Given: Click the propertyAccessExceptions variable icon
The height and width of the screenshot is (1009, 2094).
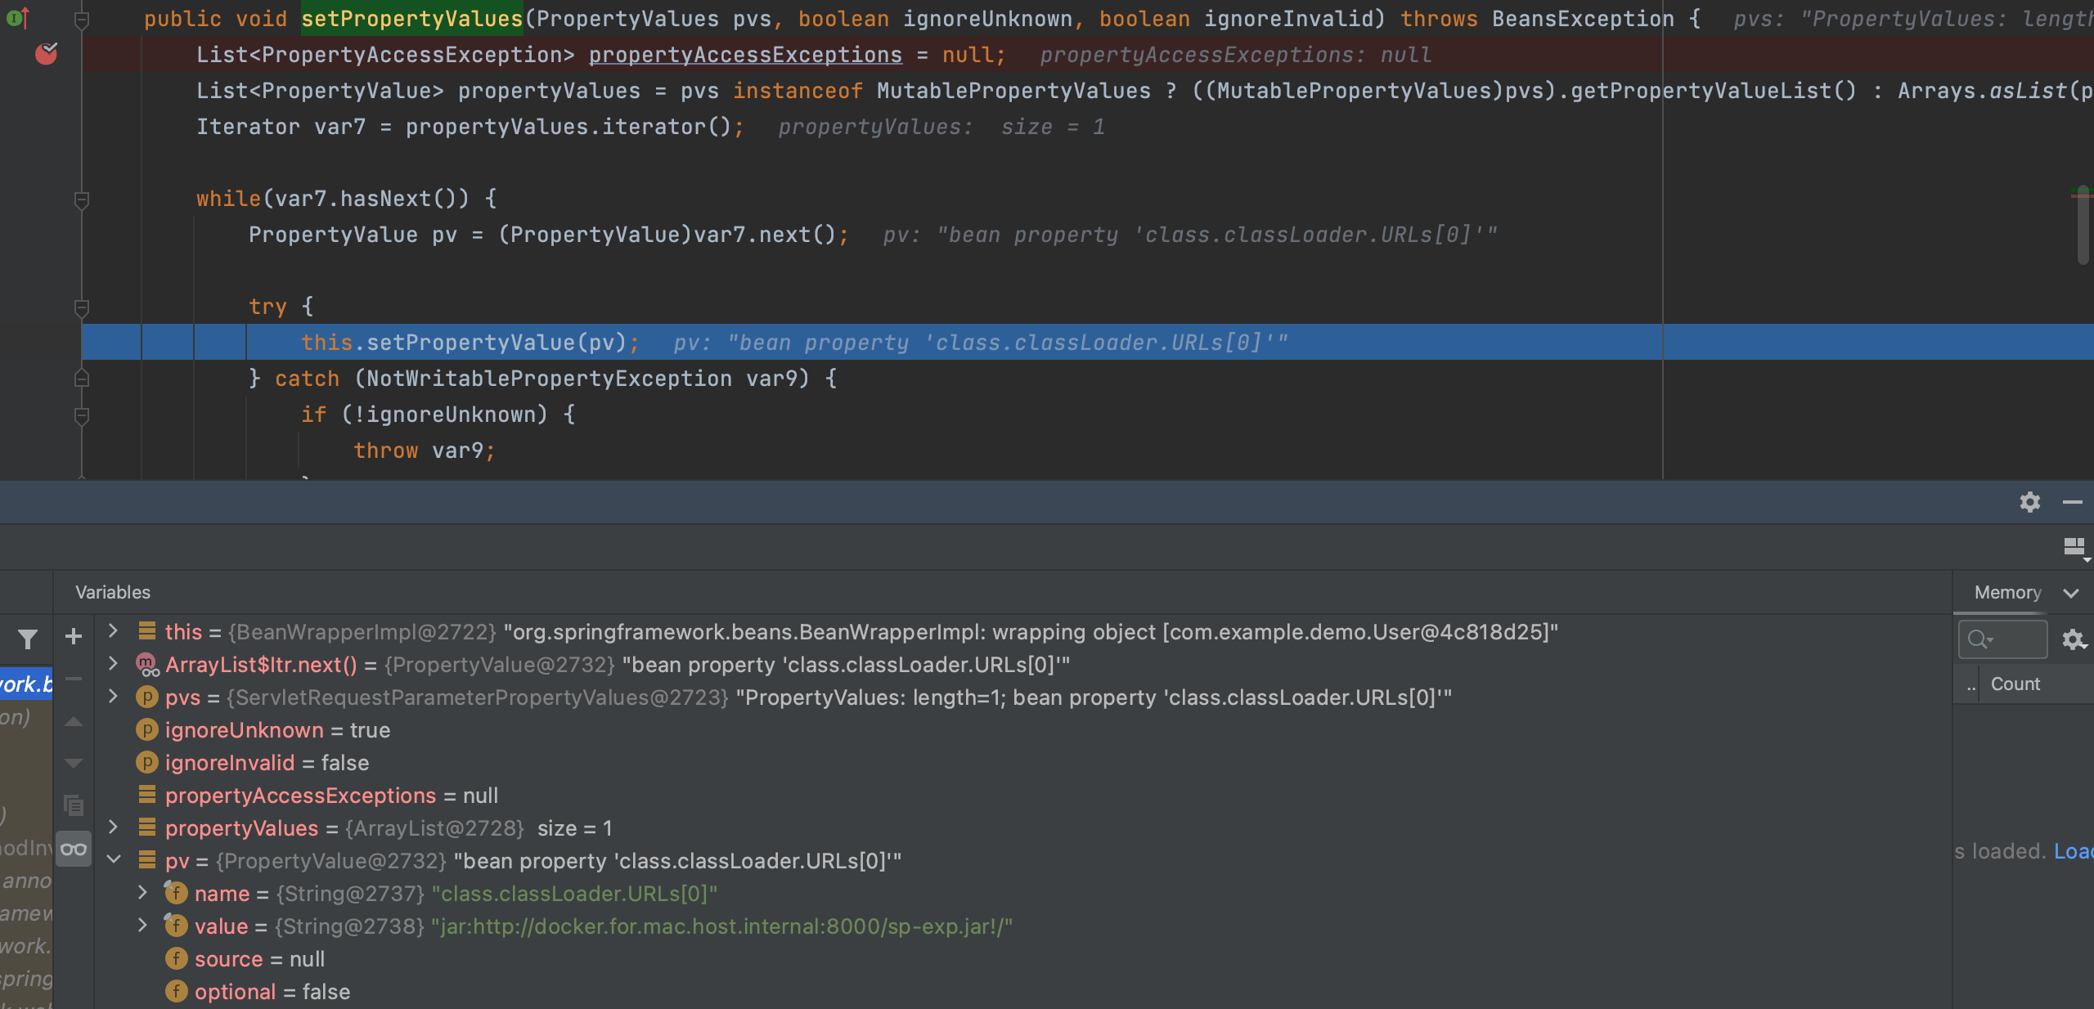Looking at the screenshot, I should [x=147, y=794].
